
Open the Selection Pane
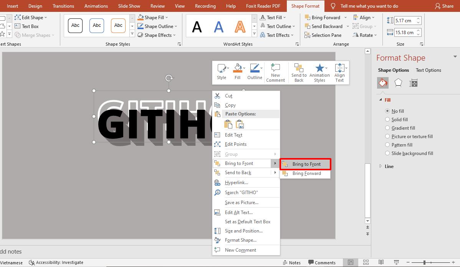[323, 35]
